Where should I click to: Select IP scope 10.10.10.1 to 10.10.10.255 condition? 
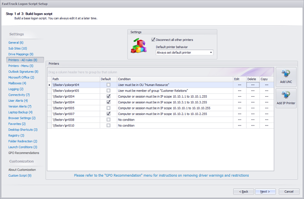point(175,108)
